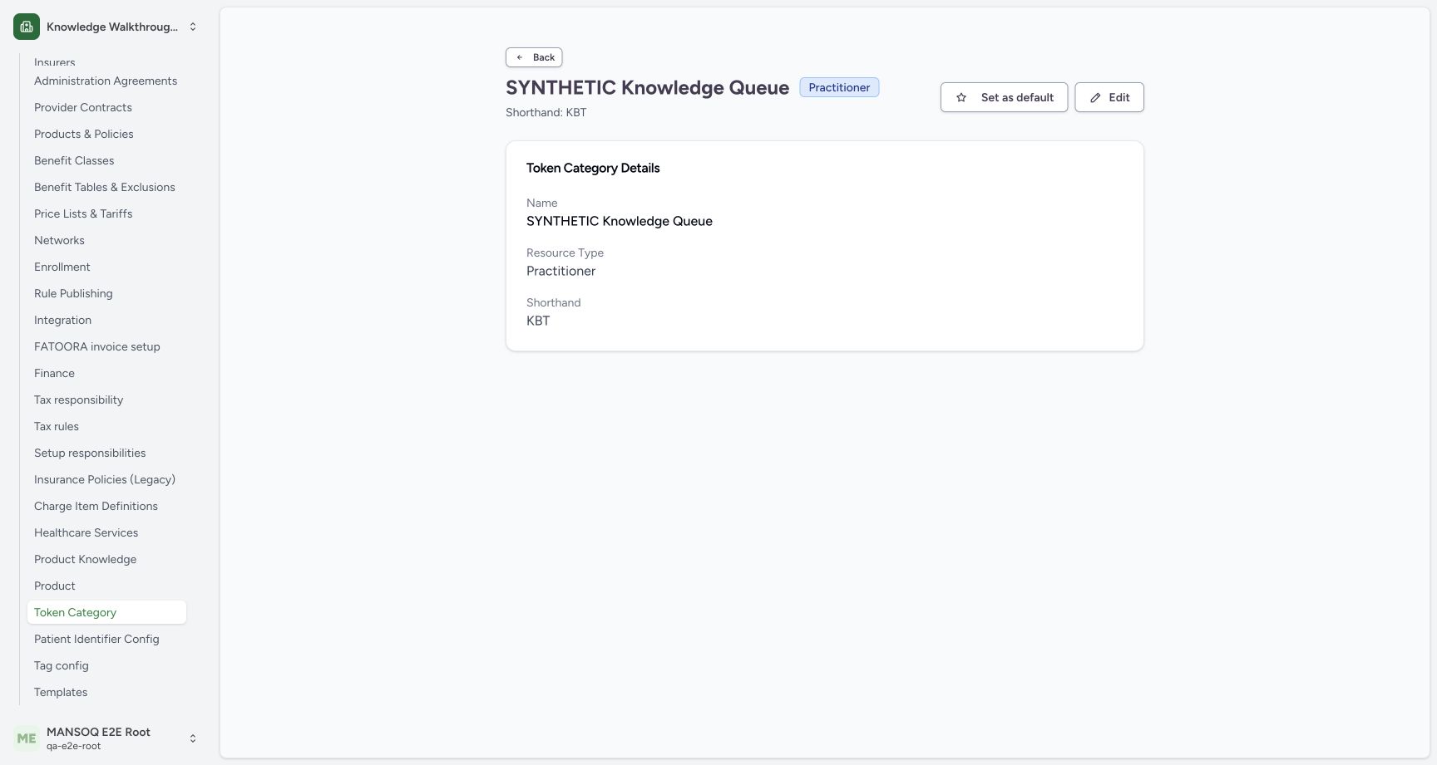Select Integration in the sidebar
1437x765 pixels.
point(62,320)
